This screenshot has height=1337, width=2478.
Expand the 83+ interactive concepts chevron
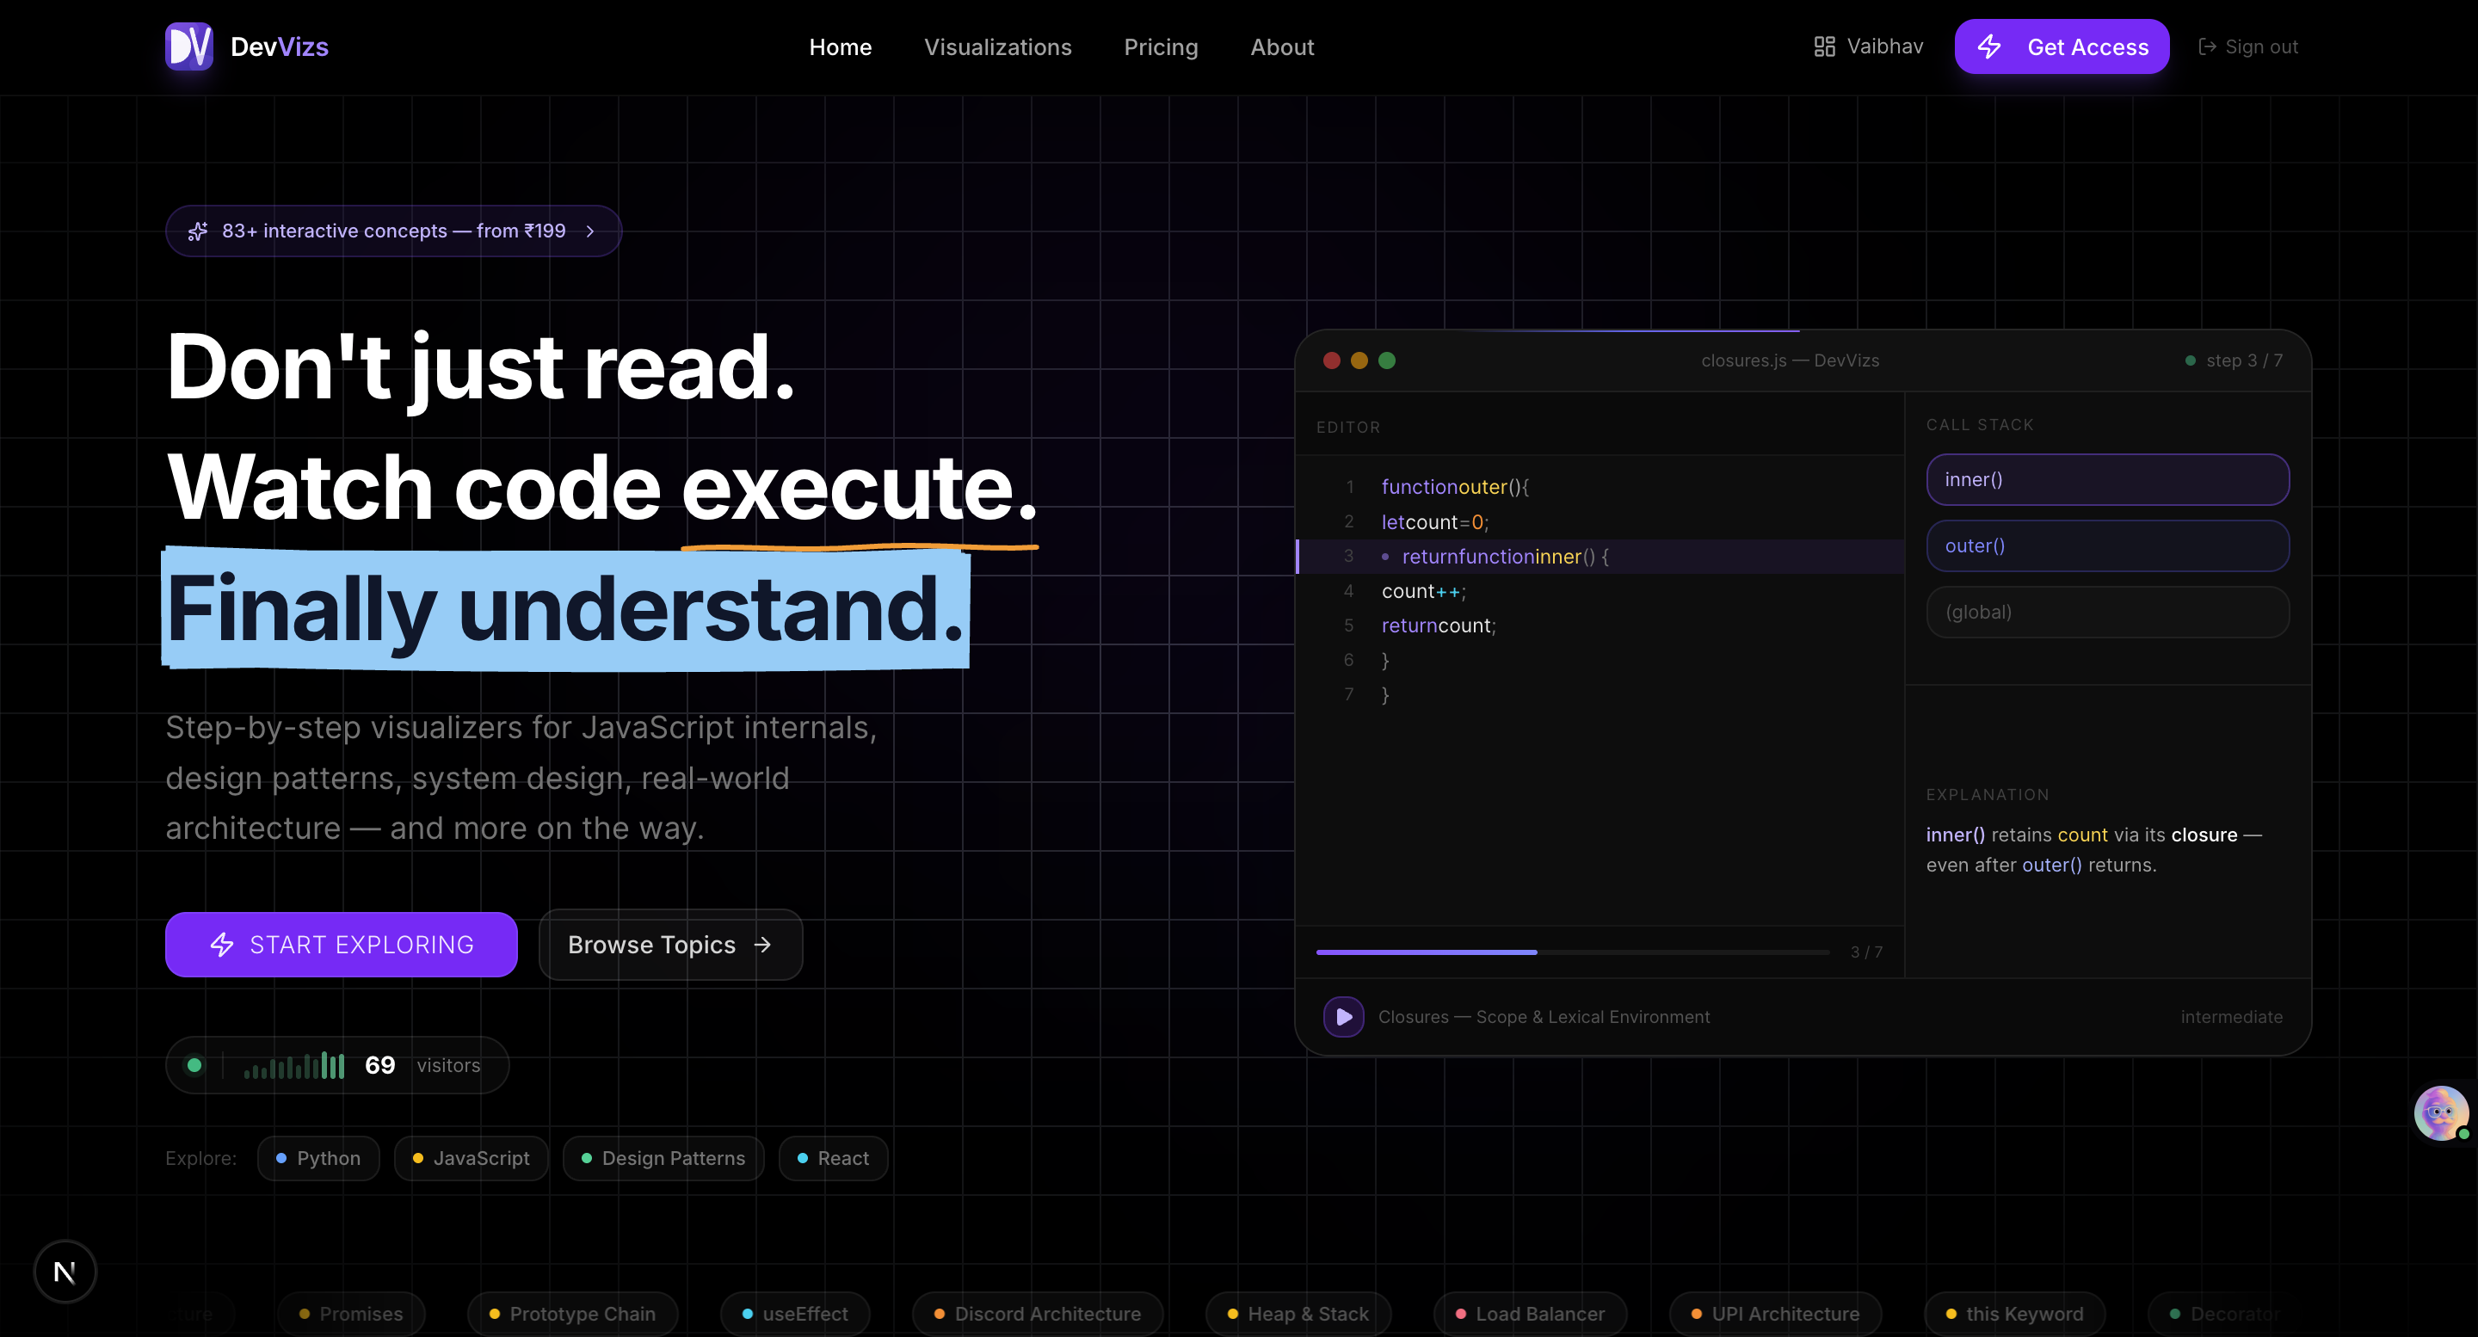point(590,231)
